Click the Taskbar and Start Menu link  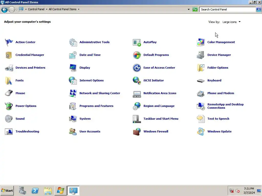[x=161, y=119]
